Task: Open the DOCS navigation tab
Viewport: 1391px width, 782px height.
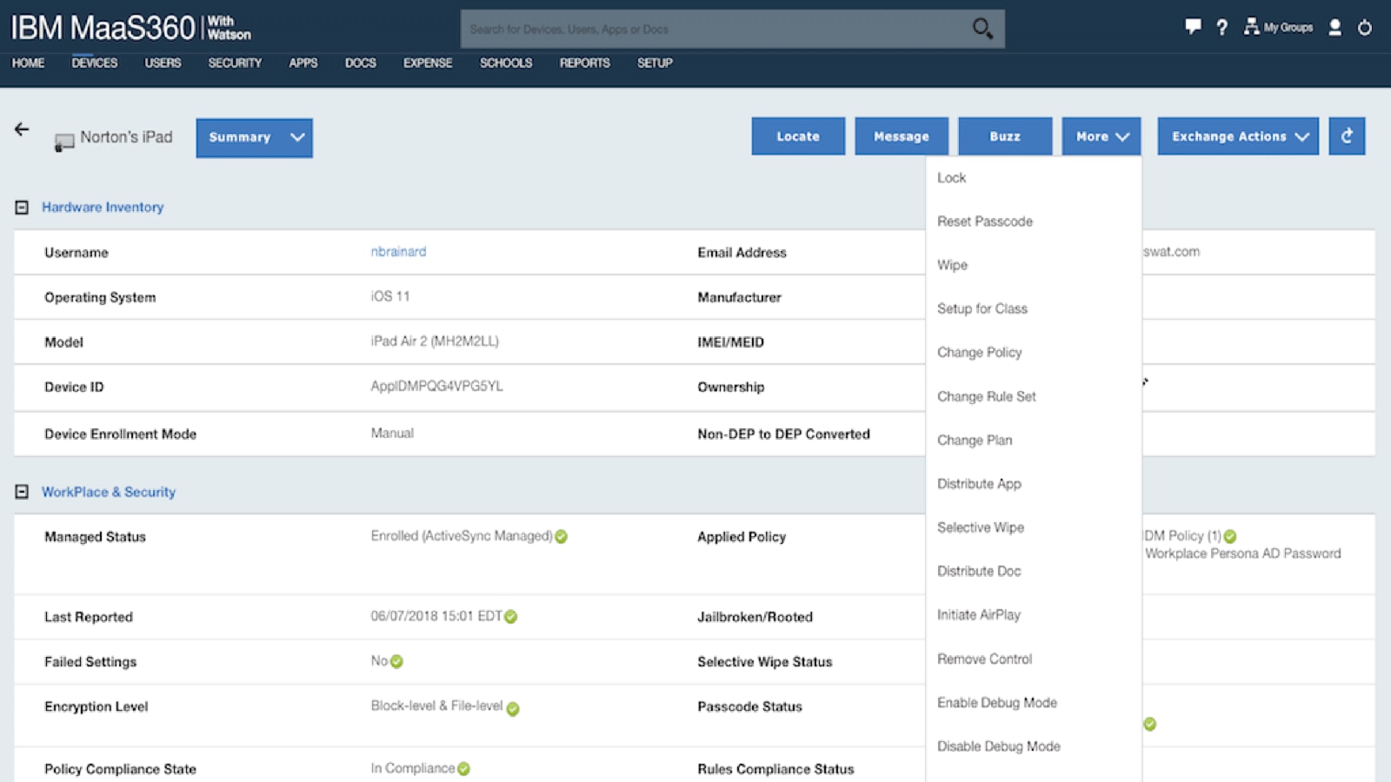Action: coord(361,63)
